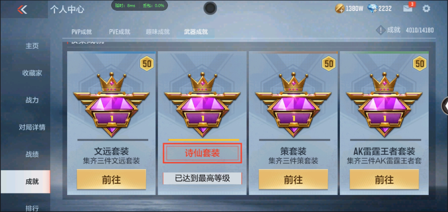This screenshot has height=212, width=448.
Task: Open settings gear icon
Action: pos(426,8)
